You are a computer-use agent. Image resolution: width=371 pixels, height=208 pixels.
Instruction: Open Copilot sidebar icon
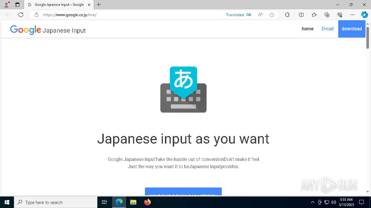(364, 15)
